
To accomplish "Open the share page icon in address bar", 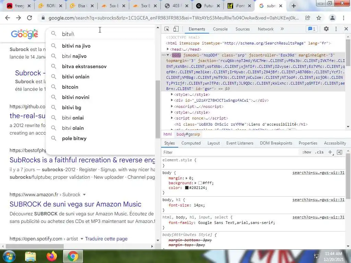I will (x=308, y=18).
